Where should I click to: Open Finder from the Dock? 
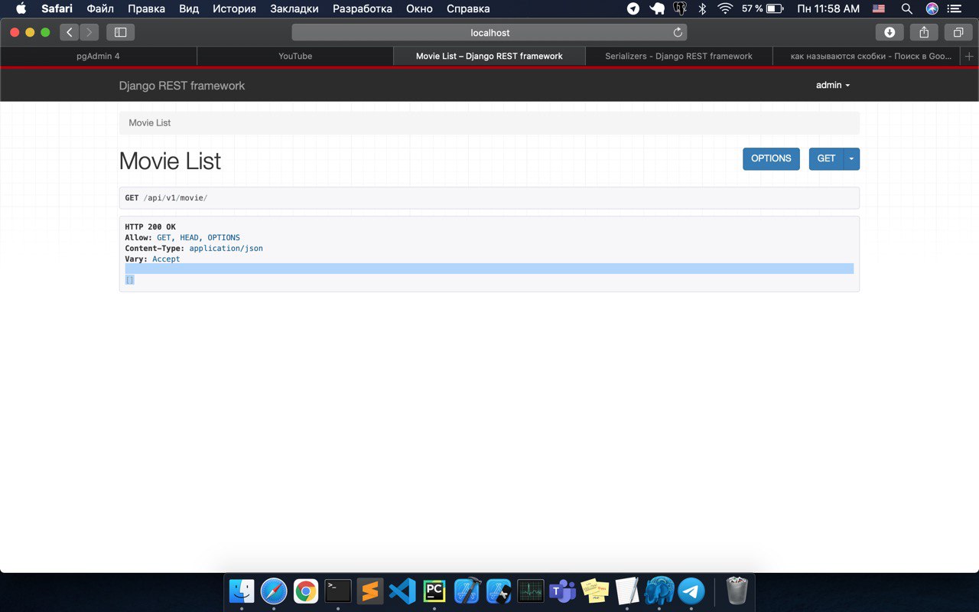click(x=242, y=591)
